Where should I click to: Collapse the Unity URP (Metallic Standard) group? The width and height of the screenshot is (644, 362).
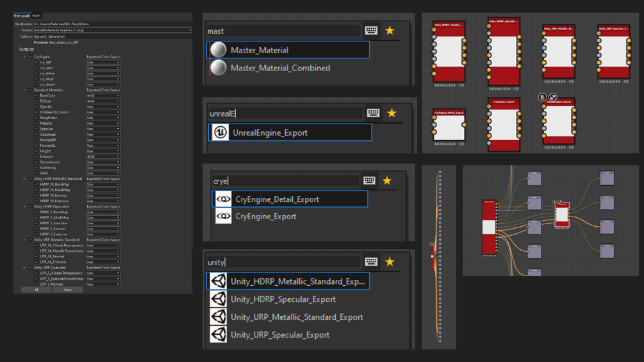tap(24, 240)
